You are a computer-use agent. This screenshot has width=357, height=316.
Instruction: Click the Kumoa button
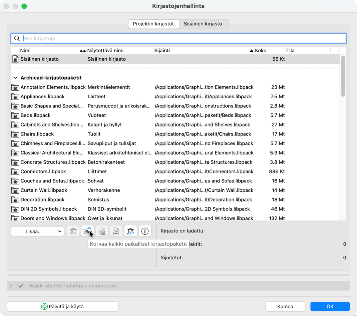[285, 306]
